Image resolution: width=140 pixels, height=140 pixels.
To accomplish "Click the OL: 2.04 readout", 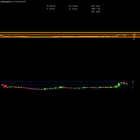I will click(96, 12).
